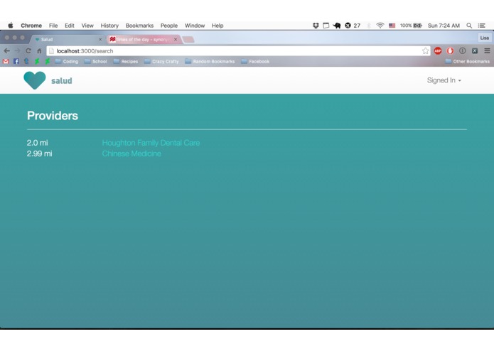Viewport: 494px width, 351px height.
Task: Open the Crazy Crafty bookmarks folder
Action: (161, 61)
